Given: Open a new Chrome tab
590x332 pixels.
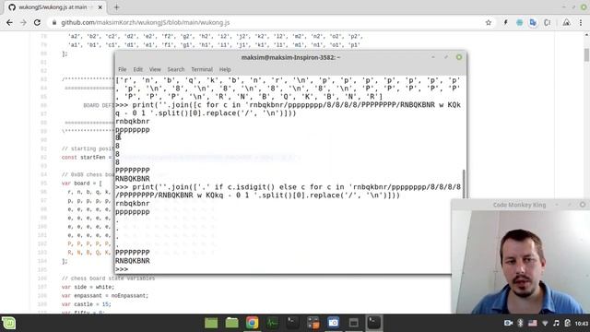Looking at the screenshot, I should click(x=117, y=7).
